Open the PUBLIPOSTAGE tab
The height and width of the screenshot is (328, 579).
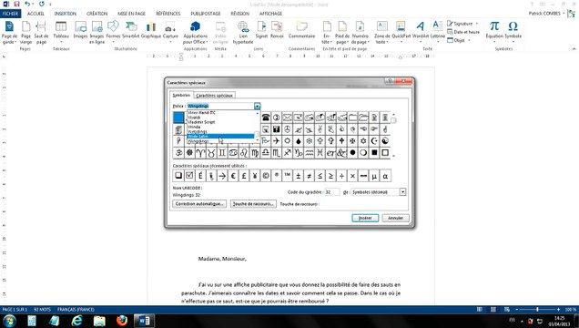click(x=206, y=14)
